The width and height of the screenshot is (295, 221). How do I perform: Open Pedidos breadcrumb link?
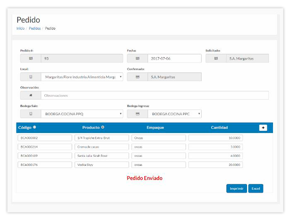tap(35, 29)
